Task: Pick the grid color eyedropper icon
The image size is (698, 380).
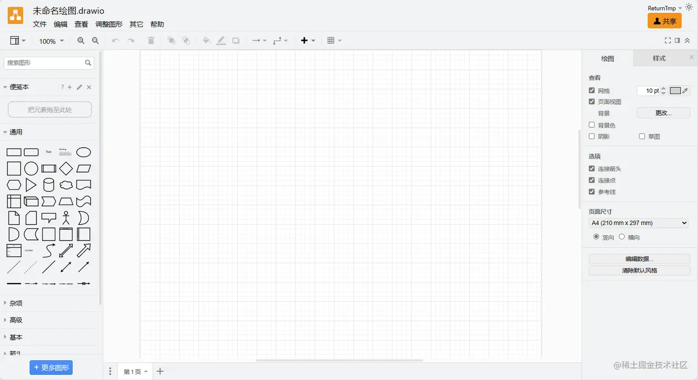Action: [685, 90]
